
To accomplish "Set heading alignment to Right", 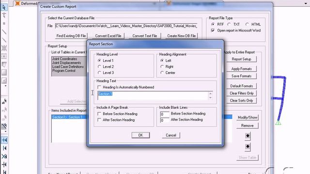I will pyautogui.click(x=162, y=67).
